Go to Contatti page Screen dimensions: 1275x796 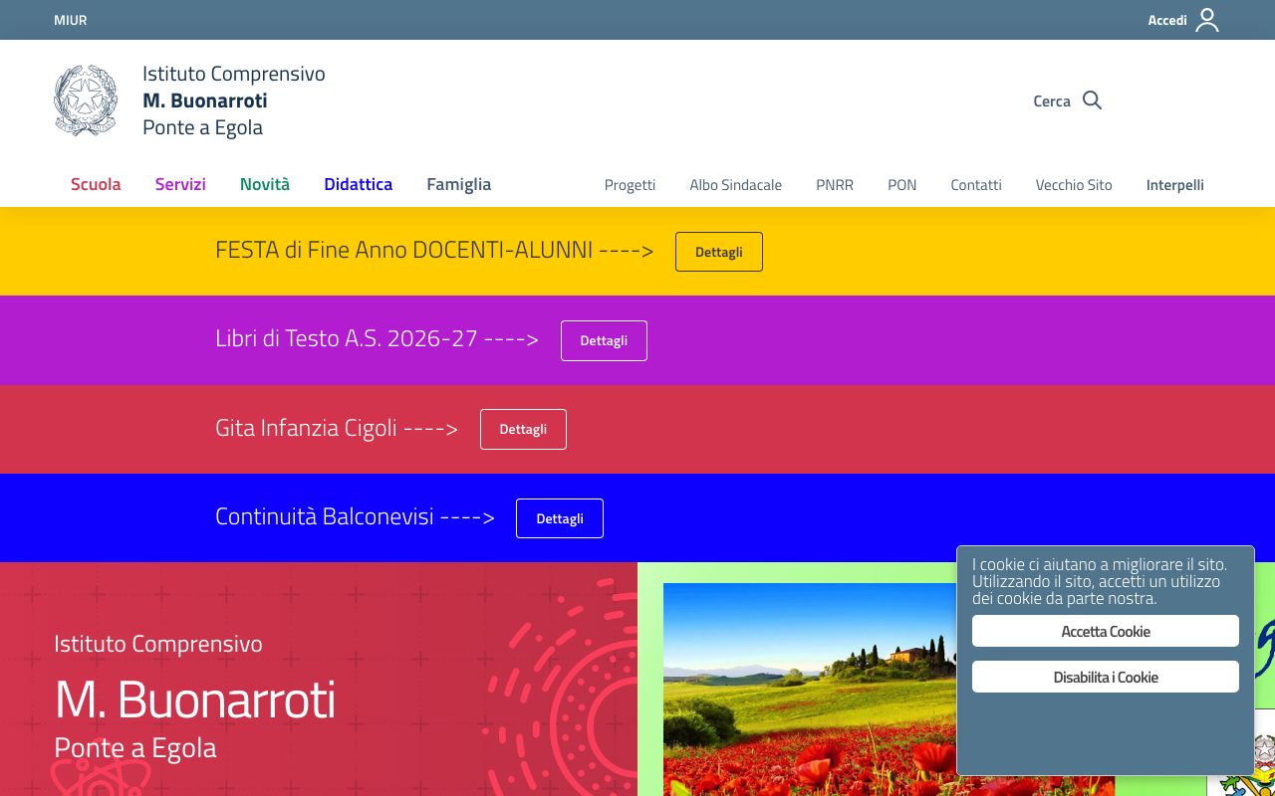pyautogui.click(x=976, y=185)
